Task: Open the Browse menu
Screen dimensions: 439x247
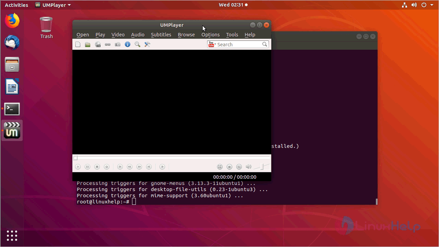Action: point(186,35)
